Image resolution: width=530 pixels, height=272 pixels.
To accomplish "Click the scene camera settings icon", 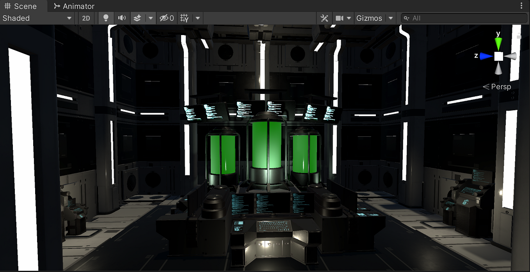I will [339, 18].
